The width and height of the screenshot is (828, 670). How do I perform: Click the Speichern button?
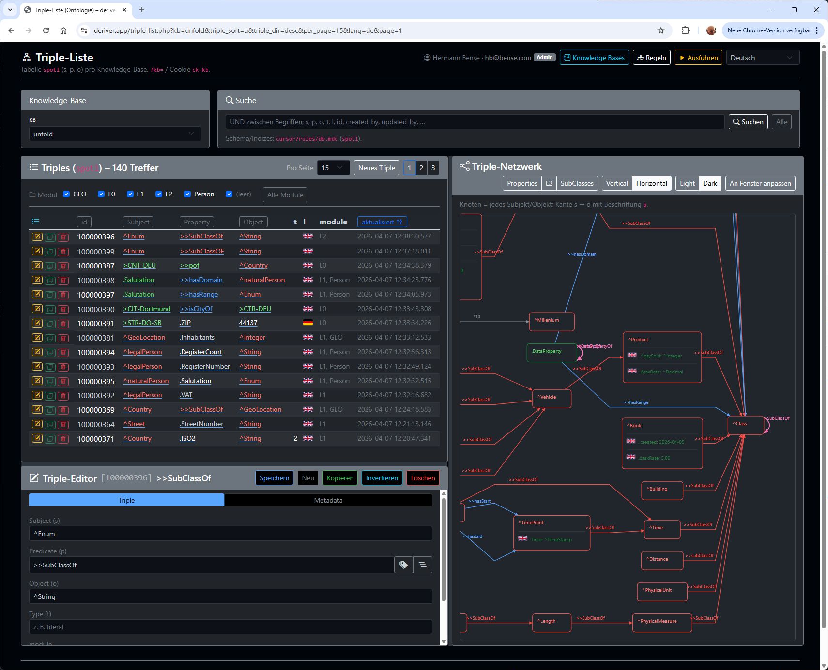tap(274, 478)
